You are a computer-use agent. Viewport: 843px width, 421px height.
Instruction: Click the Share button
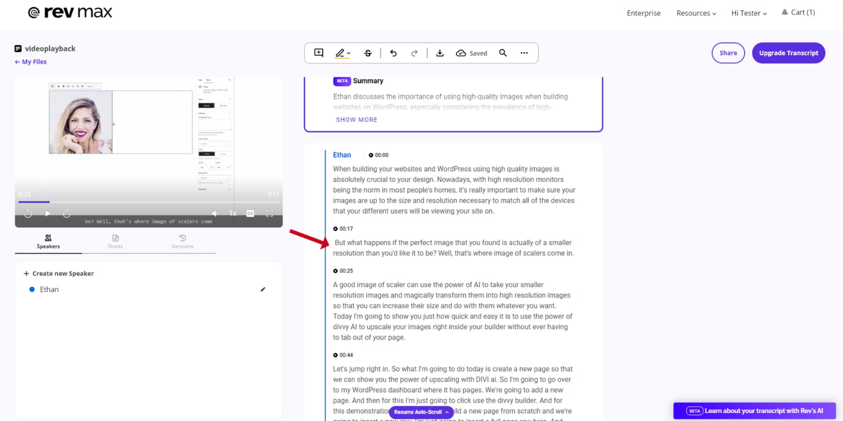click(728, 53)
